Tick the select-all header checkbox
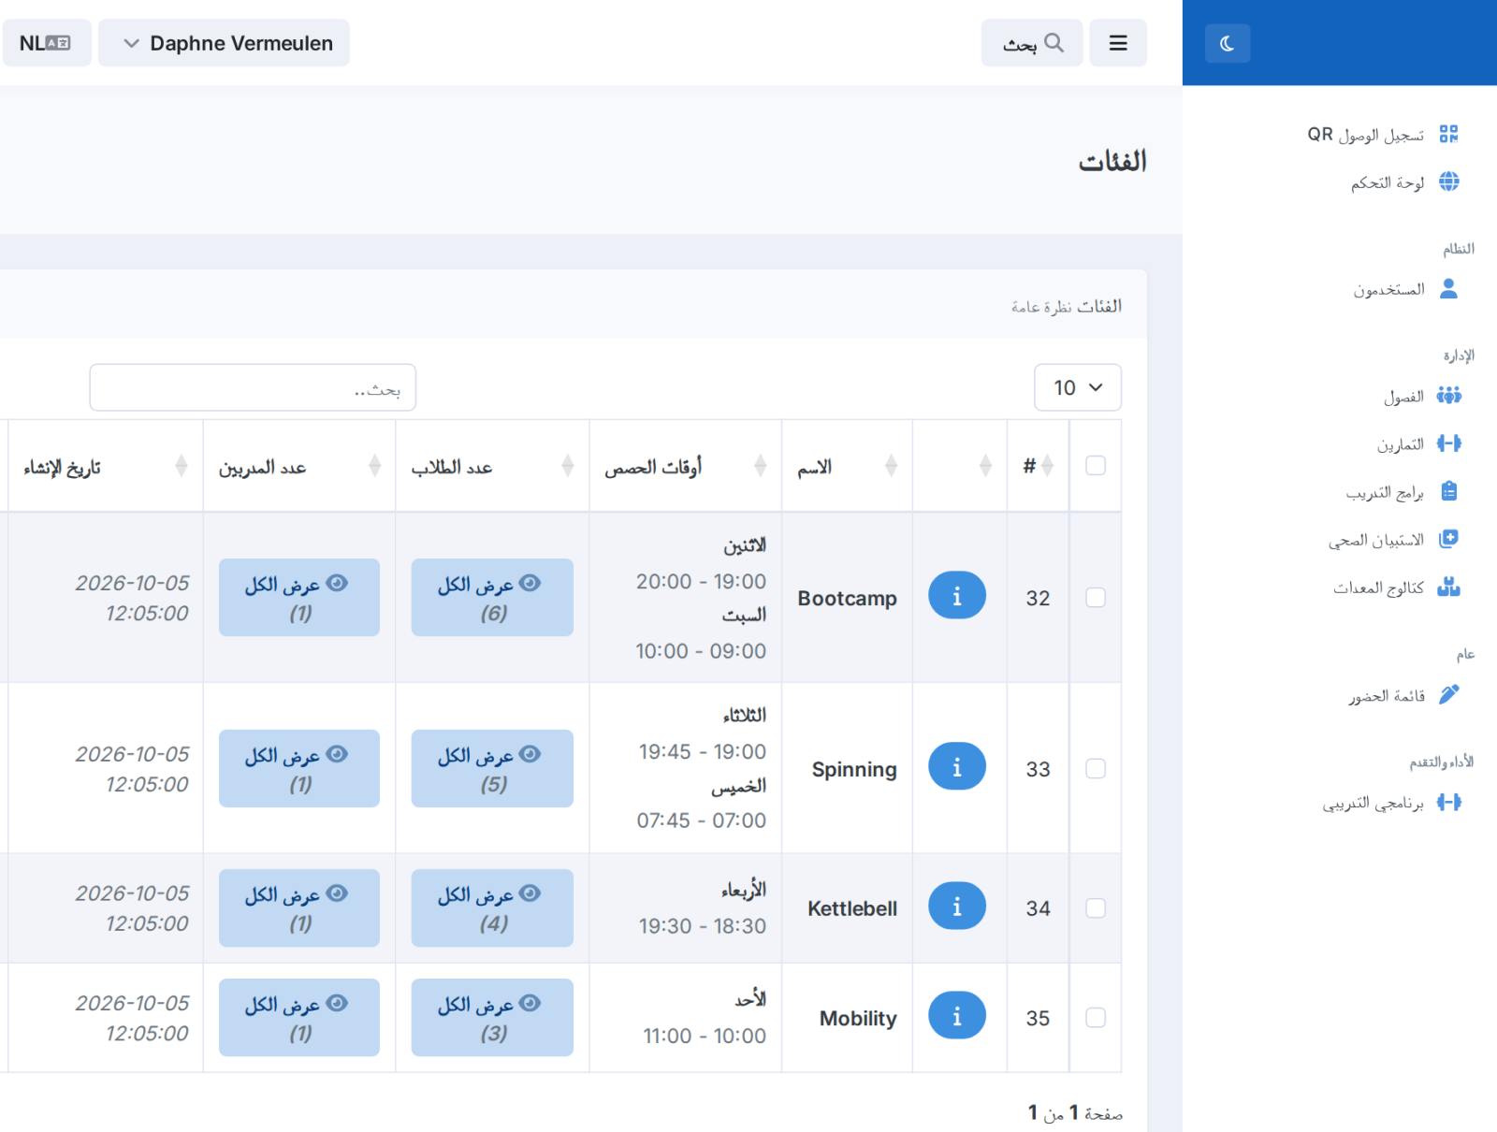1497x1132 pixels. 1096,465
